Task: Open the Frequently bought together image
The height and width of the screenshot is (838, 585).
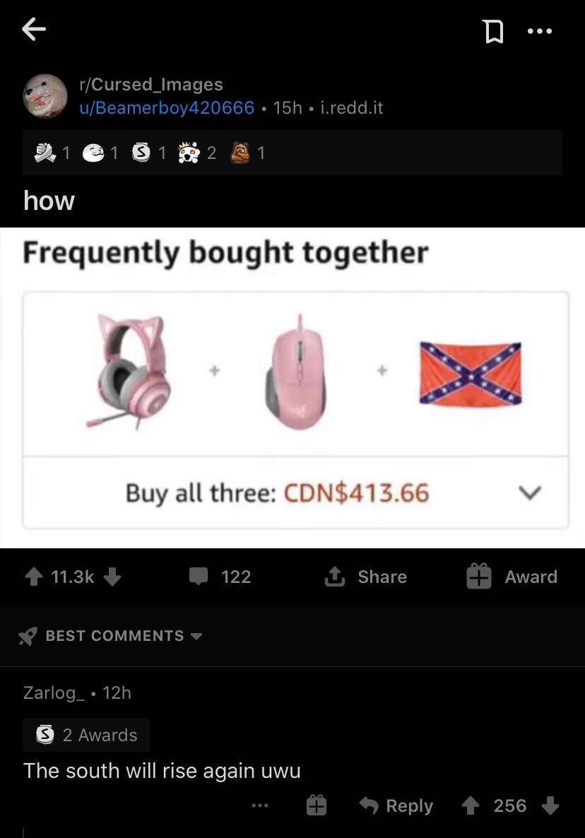Action: tap(292, 388)
